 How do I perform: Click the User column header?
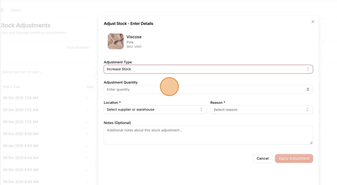point(90,87)
